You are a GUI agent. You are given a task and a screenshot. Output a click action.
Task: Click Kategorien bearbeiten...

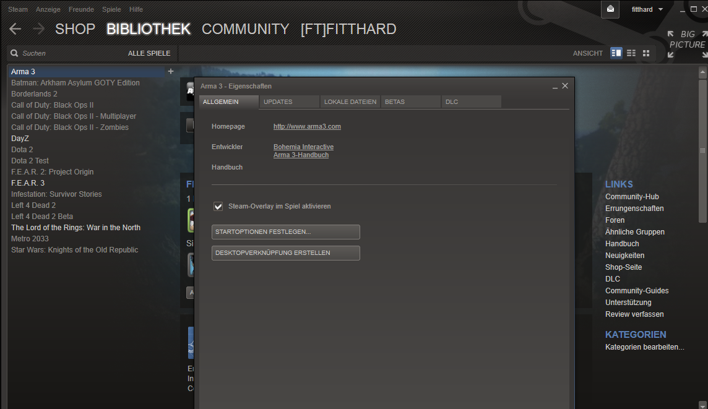[x=644, y=347]
